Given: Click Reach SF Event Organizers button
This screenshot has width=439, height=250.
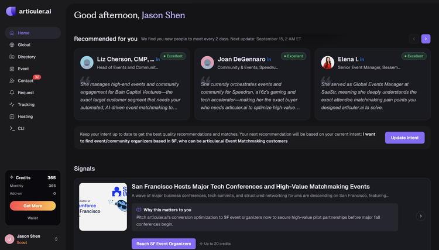Looking at the screenshot, I should [x=163, y=244].
